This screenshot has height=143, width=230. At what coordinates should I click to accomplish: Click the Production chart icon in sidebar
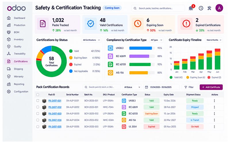coord(9,25)
